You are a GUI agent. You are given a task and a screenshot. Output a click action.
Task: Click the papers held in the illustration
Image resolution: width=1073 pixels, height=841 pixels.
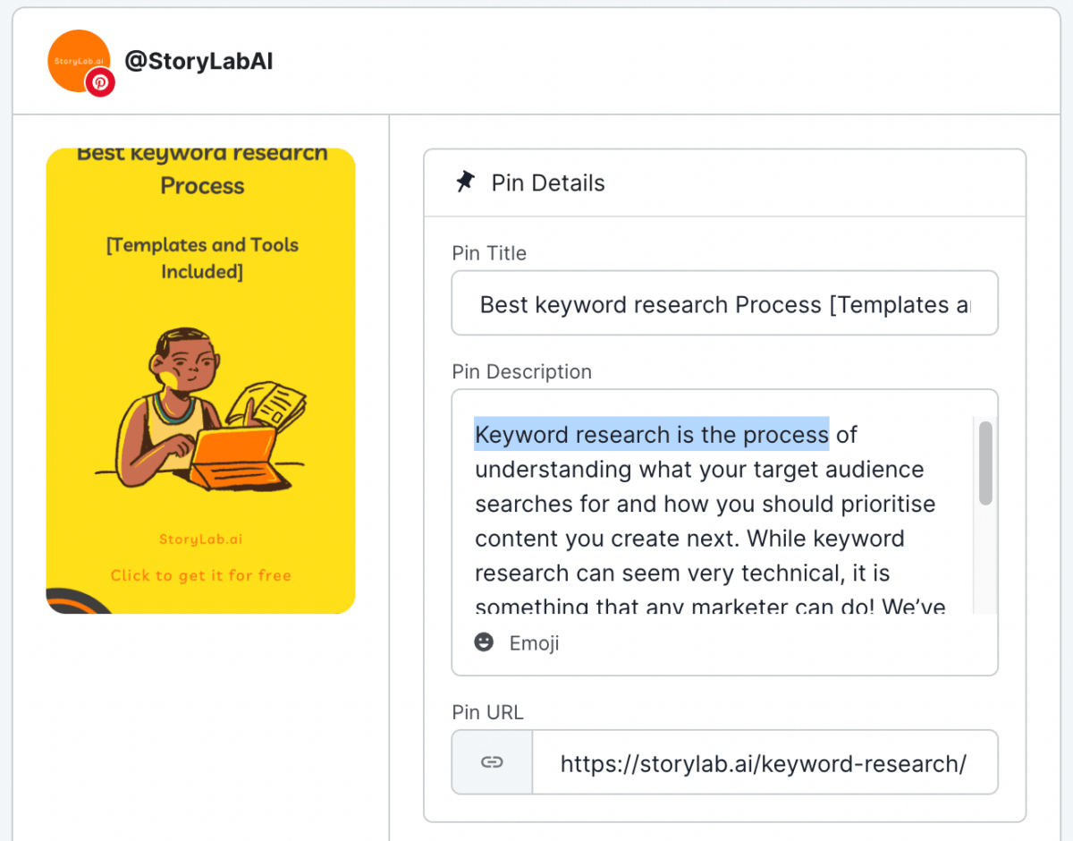(274, 404)
